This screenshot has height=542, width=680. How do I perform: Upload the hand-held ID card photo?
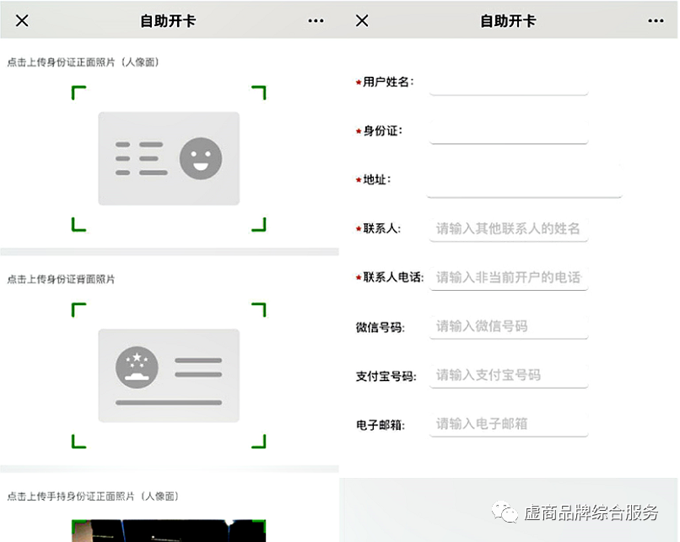[169, 529]
